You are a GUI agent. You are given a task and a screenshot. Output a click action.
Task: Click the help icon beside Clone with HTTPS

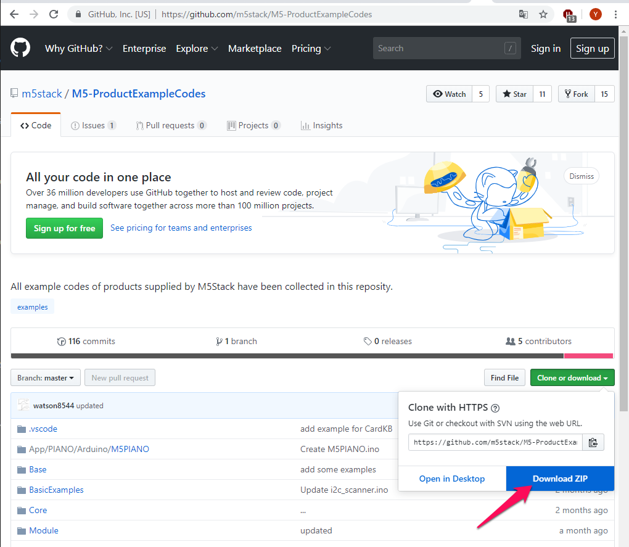click(495, 408)
